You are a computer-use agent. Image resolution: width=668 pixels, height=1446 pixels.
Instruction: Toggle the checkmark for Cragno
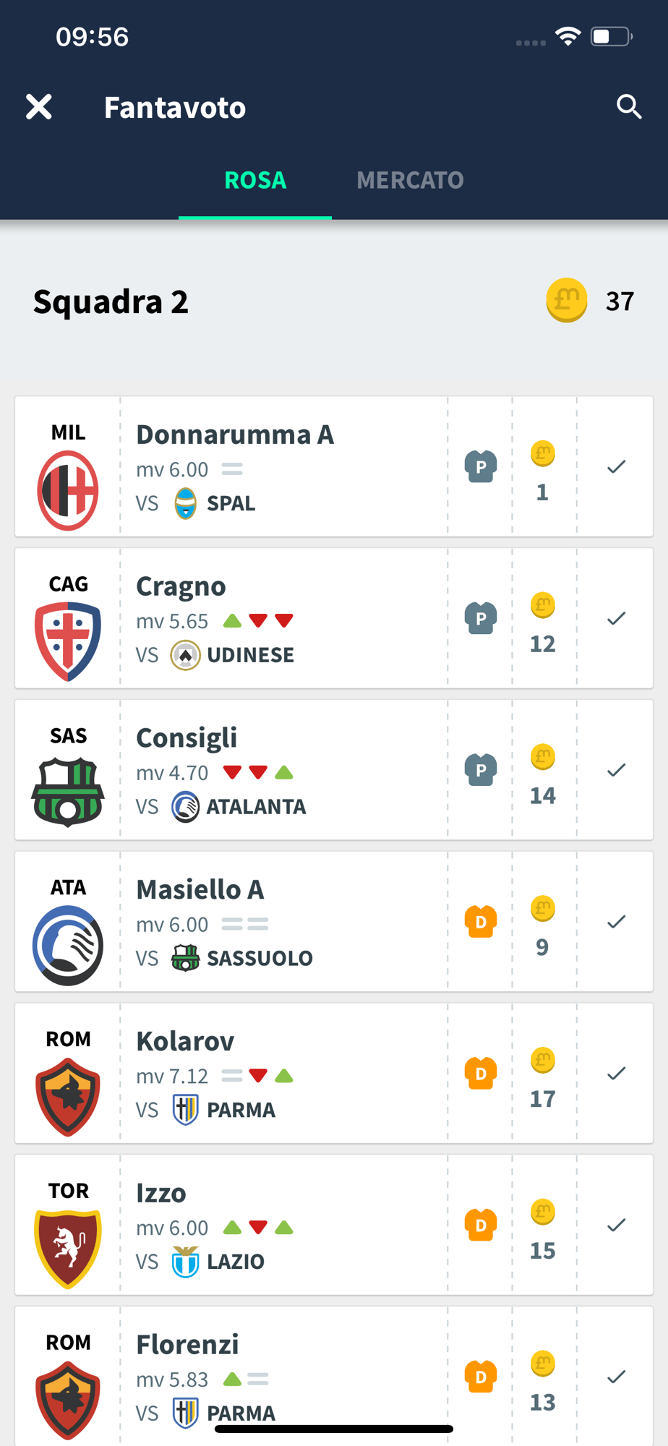point(616,619)
